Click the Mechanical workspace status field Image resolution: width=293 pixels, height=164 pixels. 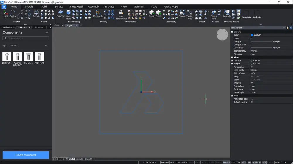[x=182, y=163]
